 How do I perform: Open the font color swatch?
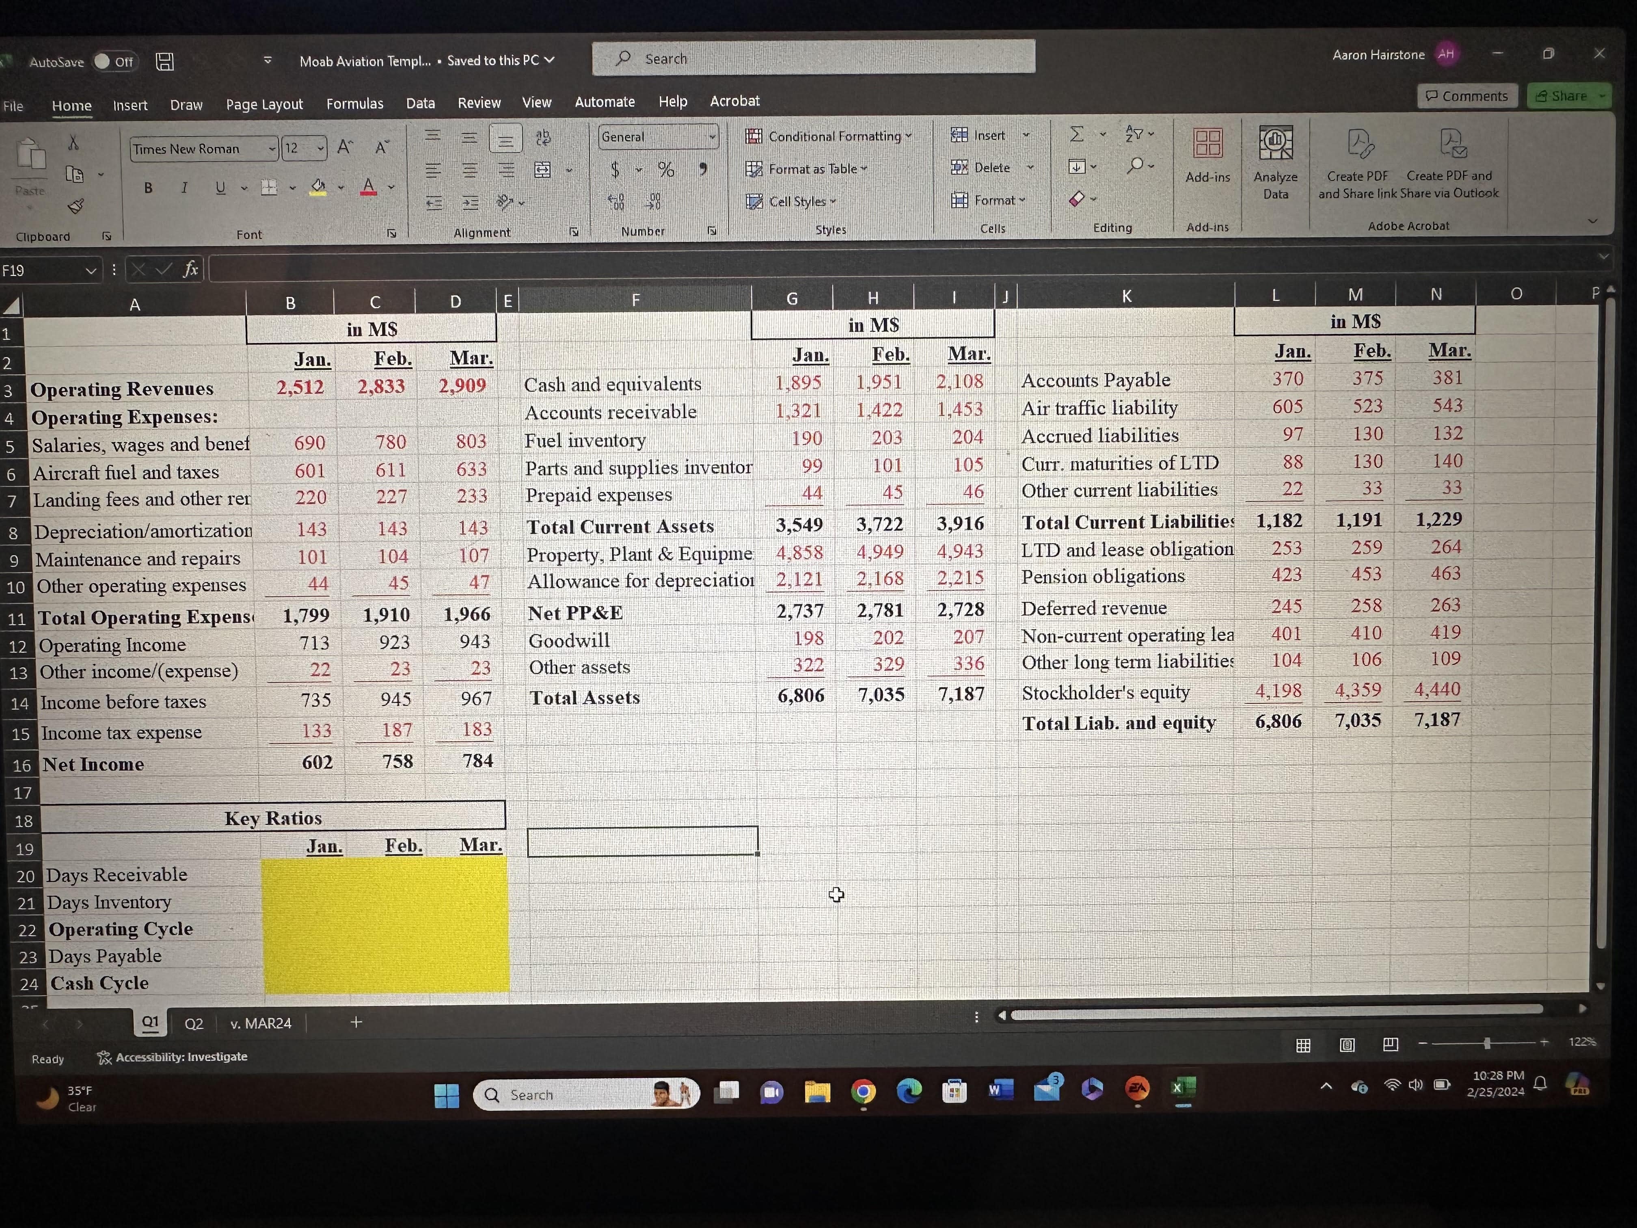[x=368, y=186]
